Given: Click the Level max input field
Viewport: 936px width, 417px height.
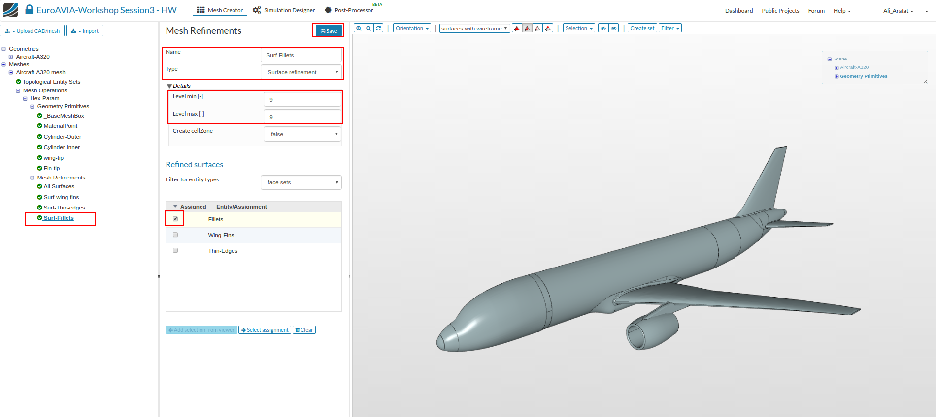Looking at the screenshot, I should (302, 117).
